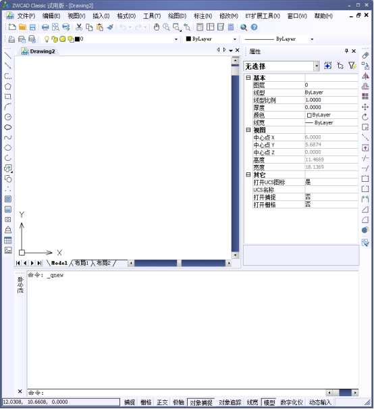Image resolution: width=374 pixels, height=409 pixels.
Task: Open the Help question mark icon
Action: [255, 27]
